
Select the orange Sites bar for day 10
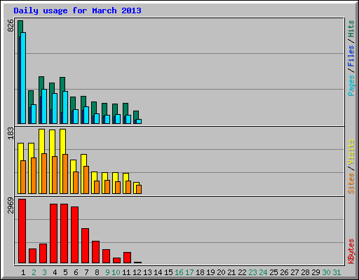pyautogui.click(x=118, y=188)
